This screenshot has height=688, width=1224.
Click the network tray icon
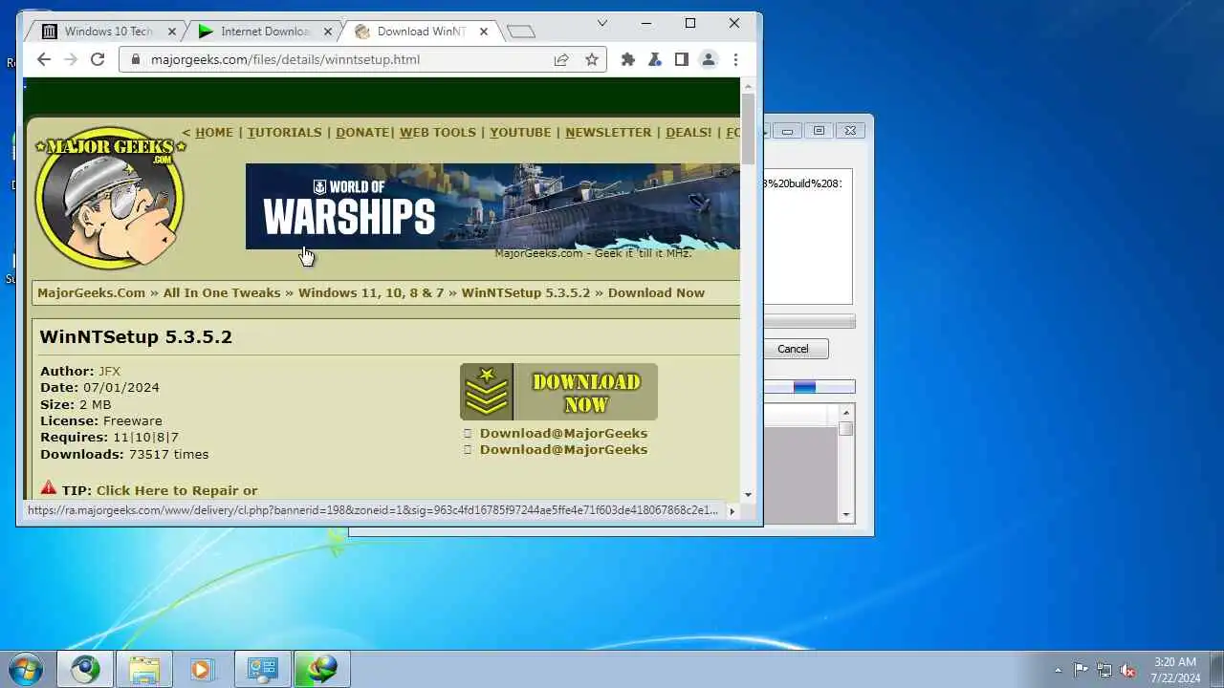tap(1104, 670)
